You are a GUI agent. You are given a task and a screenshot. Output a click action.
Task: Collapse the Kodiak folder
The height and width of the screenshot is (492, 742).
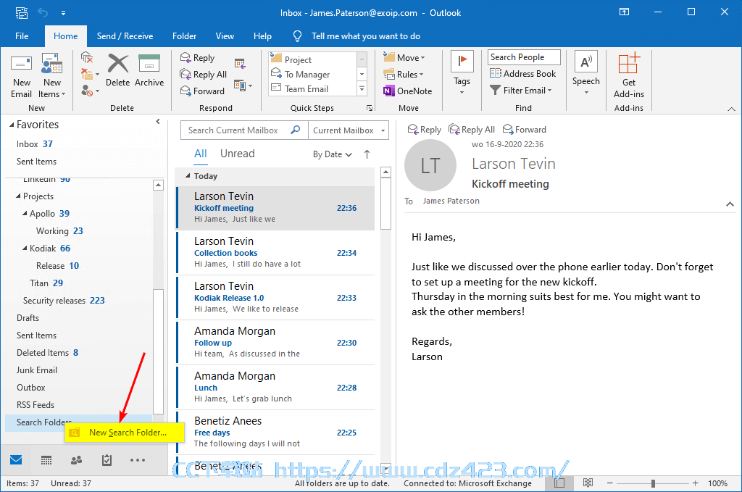pyautogui.click(x=25, y=248)
